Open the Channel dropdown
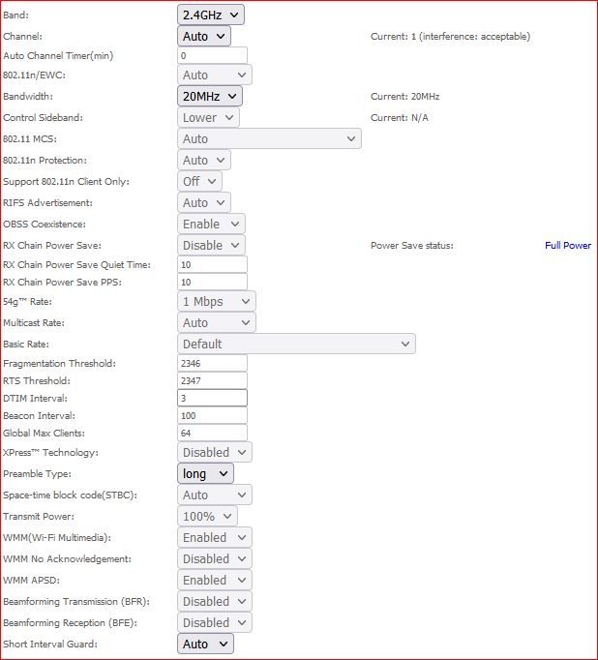The height and width of the screenshot is (660, 598). [x=204, y=36]
